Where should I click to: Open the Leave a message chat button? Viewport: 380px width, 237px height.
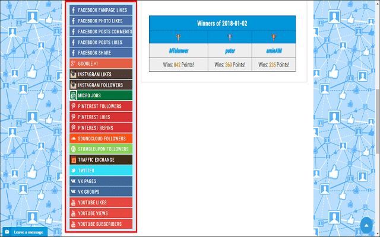tap(24, 232)
